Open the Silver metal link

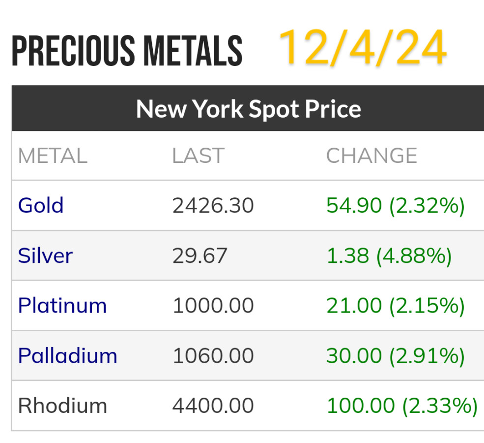pyautogui.click(x=45, y=255)
